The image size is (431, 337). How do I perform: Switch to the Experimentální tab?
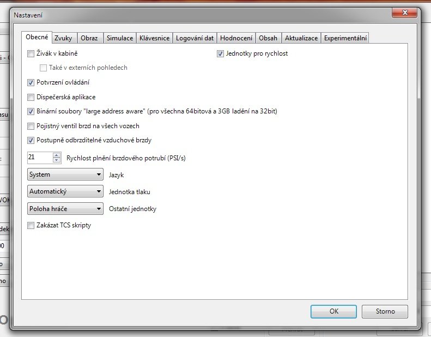coord(345,38)
